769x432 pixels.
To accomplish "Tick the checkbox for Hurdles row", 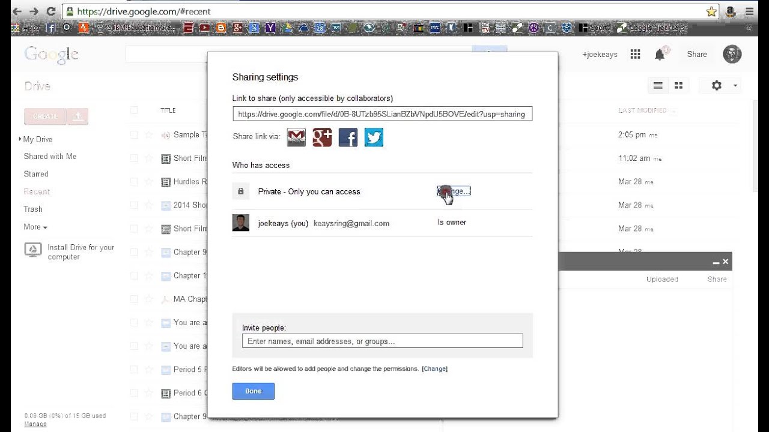I will tap(133, 182).
